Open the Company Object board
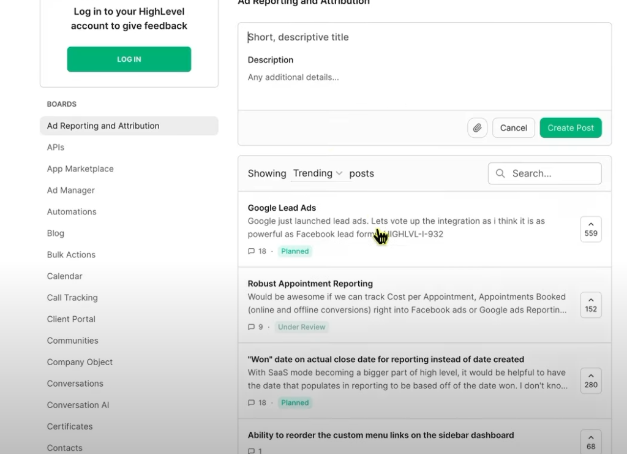The image size is (627, 454). (80, 362)
